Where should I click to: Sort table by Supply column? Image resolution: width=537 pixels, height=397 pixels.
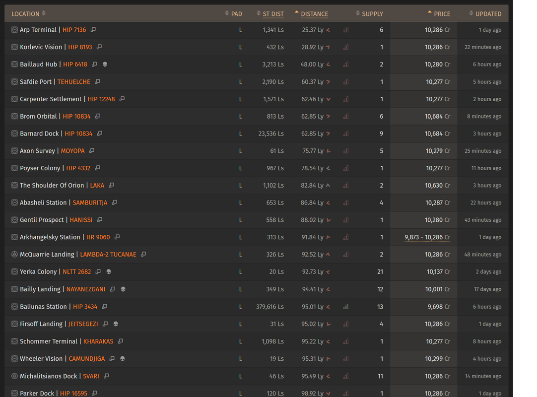click(x=370, y=14)
